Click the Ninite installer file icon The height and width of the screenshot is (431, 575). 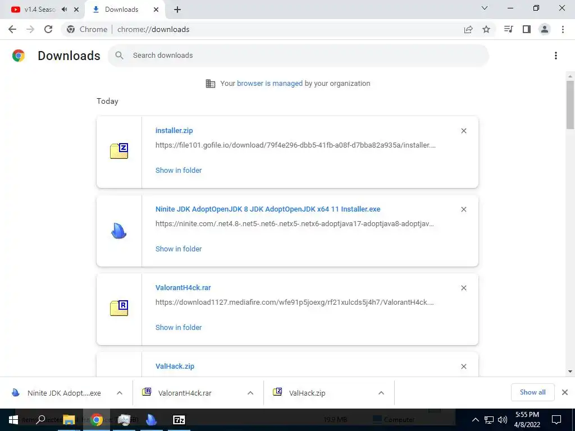tap(119, 231)
